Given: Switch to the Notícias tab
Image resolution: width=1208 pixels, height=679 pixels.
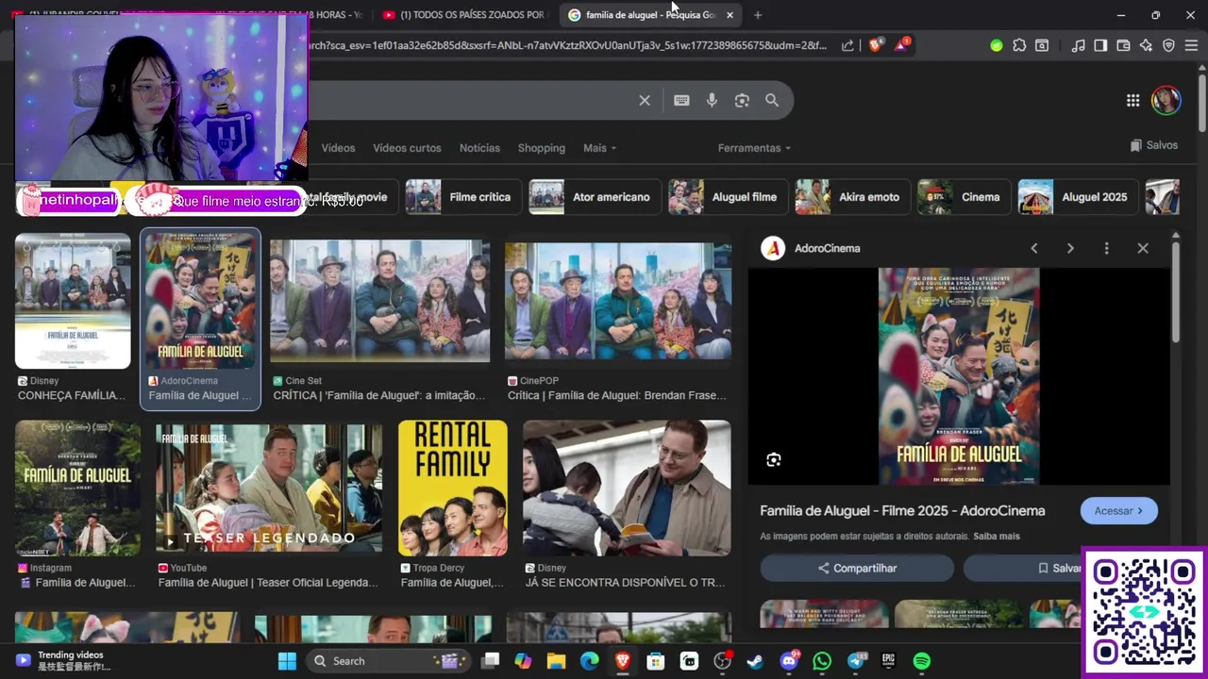Looking at the screenshot, I should click(479, 148).
